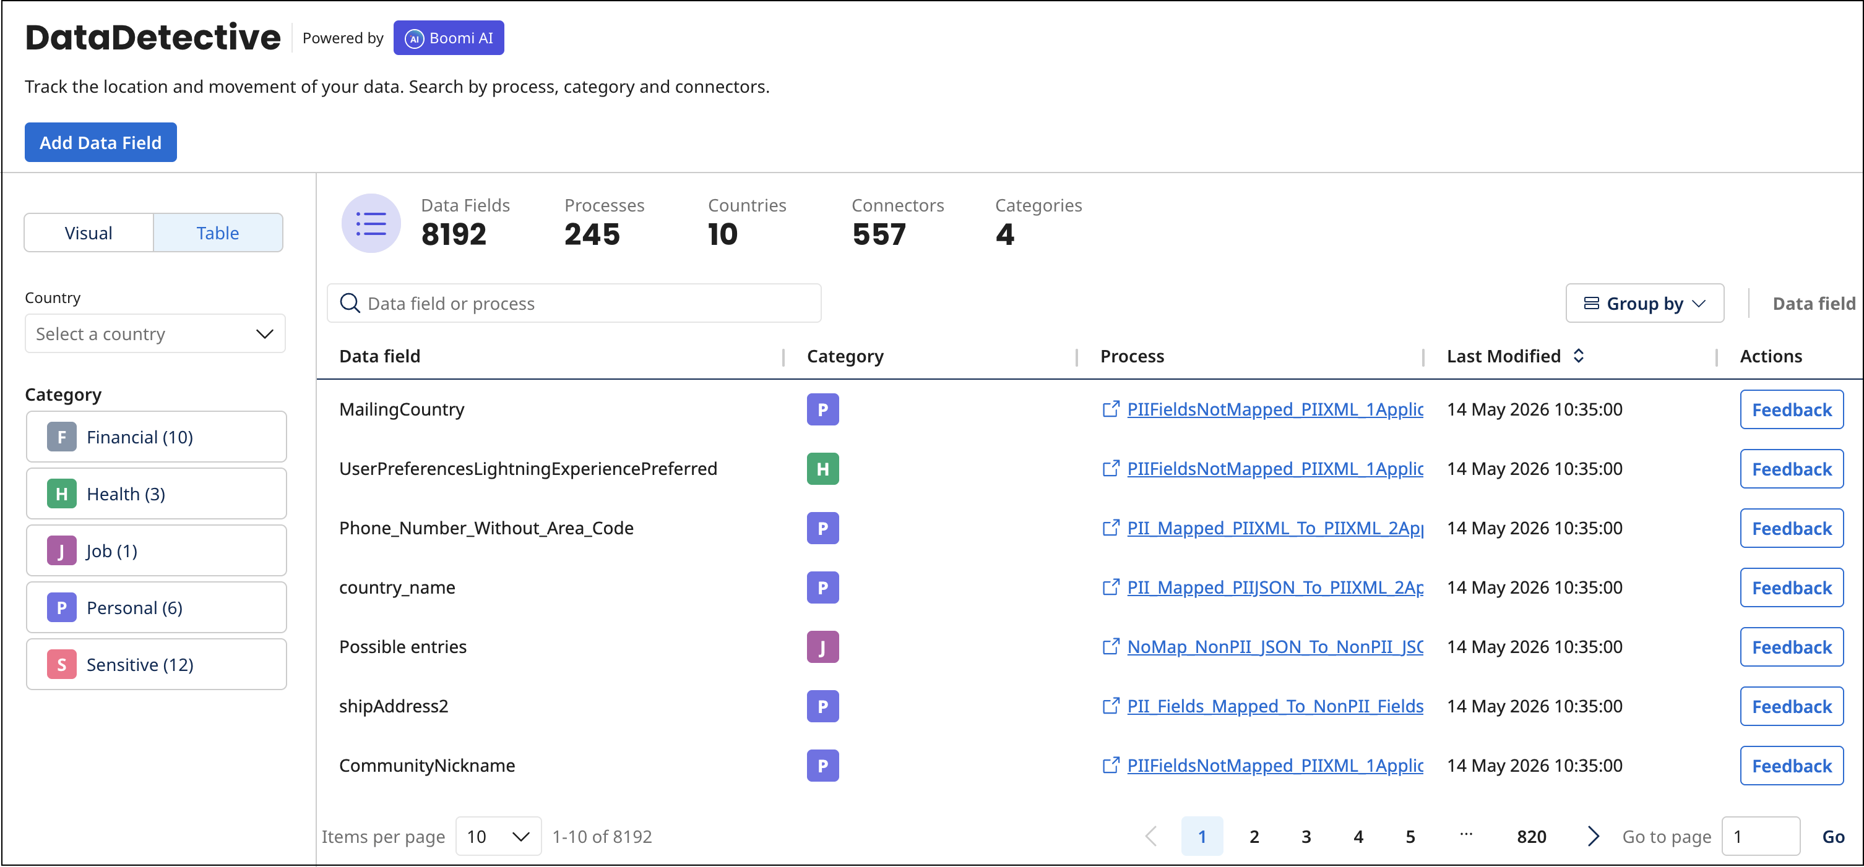The width and height of the screenshot is (1864, 867).
Task: Click the Go to page number field
Action: coord(1761,836)
